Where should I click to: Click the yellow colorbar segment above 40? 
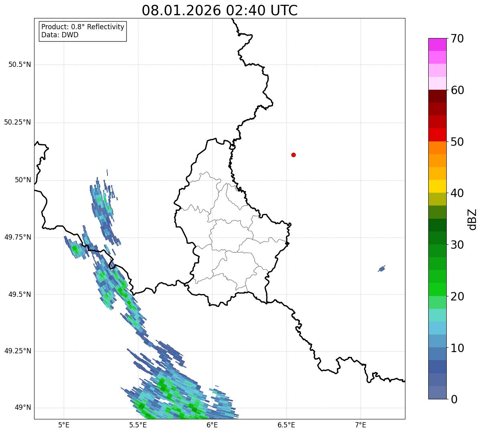pyautogui.click(x=437, y=187)
